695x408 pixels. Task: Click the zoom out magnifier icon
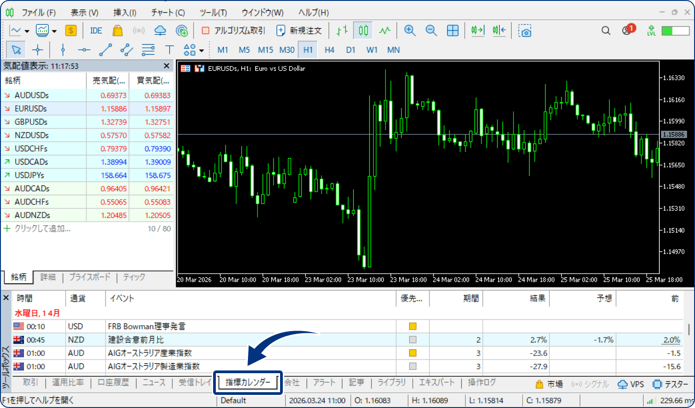[x=431, y=30]
